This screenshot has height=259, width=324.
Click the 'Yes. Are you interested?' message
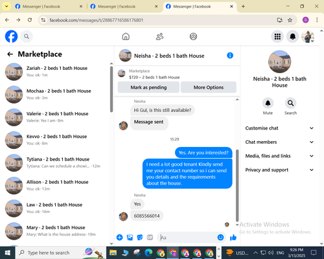coord(203,153)
